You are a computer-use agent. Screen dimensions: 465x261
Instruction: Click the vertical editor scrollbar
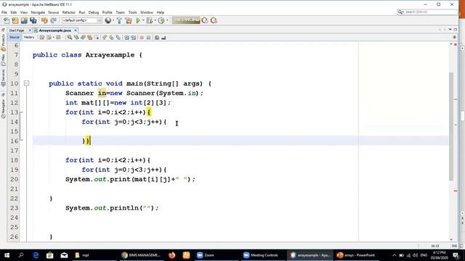tap(451, 126)
